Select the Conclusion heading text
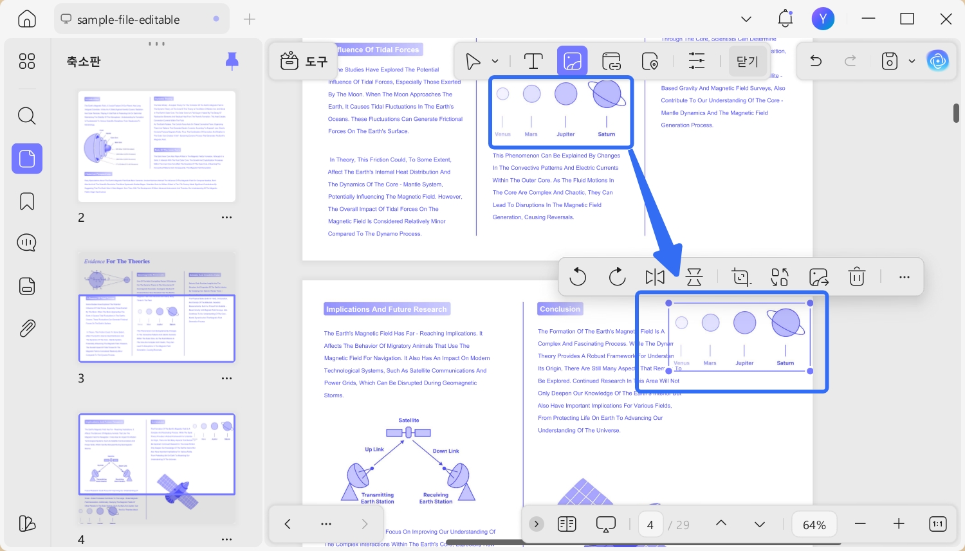Viewport: 965px width, 551px height. [x=560, y=309]
